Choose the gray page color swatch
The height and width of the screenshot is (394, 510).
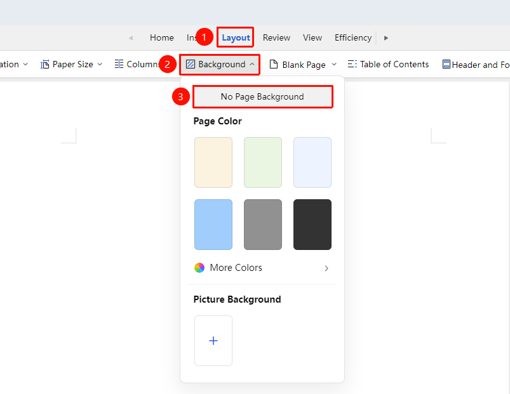point(263,225)
